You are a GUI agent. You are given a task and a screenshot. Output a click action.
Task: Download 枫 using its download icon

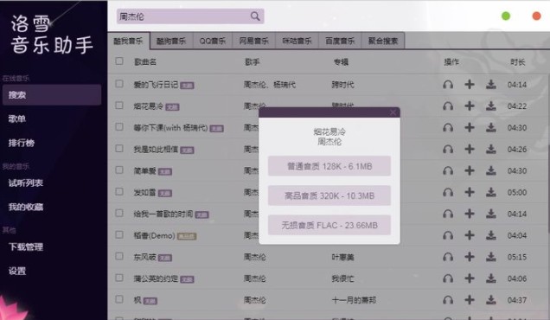pos(491,299)
